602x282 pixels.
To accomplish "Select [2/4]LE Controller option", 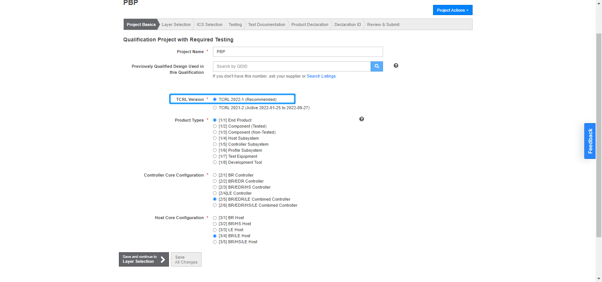I will 215,193.
